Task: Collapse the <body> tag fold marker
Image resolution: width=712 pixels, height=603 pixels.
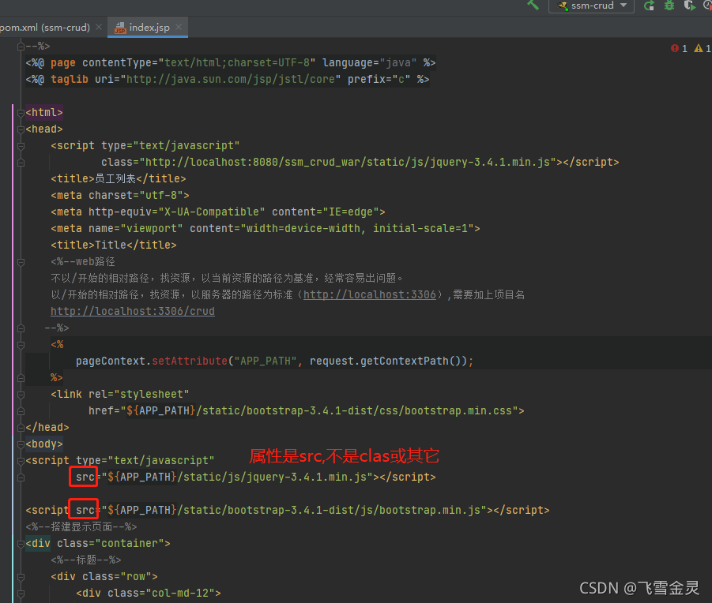Action: click(x=21, y=444)
